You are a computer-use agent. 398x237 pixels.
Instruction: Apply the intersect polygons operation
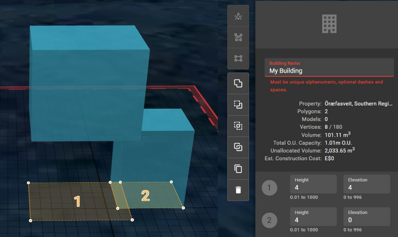[x=238, y=126]
